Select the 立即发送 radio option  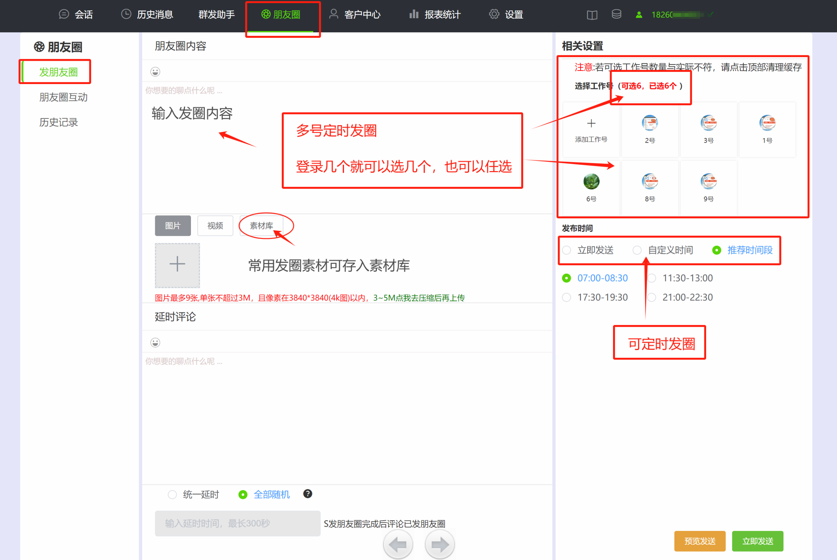coord(567,250)
